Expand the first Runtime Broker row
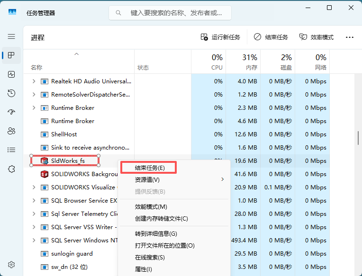The width and height of the screenshot is (362, 276). (34, 107)
